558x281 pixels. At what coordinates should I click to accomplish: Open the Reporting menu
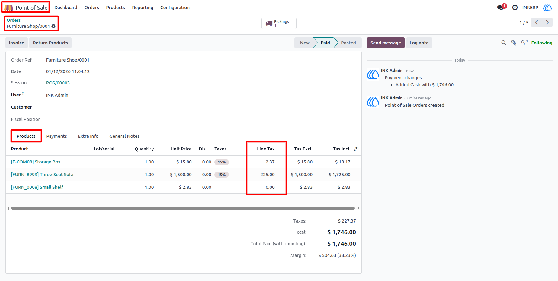143,8
